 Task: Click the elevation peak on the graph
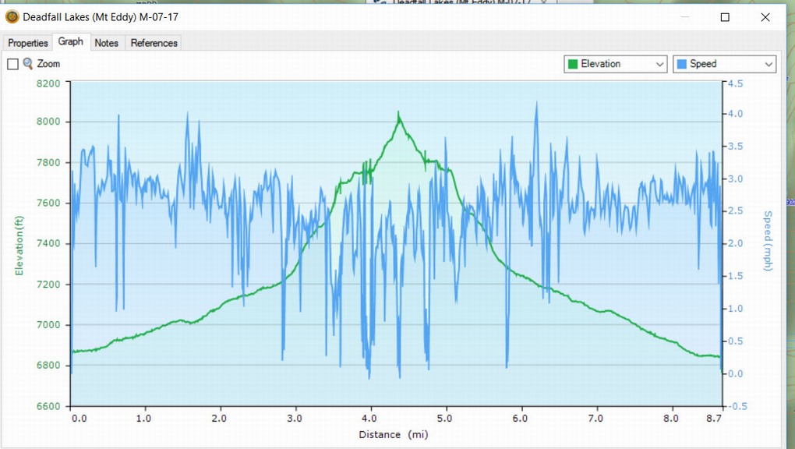tap(398, 113)
